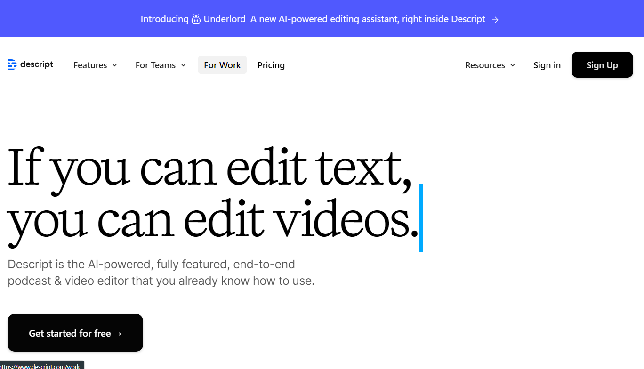This screenshot has height=369, width=644.
Task: Click the Sign in link
Action: click(547, 65)
